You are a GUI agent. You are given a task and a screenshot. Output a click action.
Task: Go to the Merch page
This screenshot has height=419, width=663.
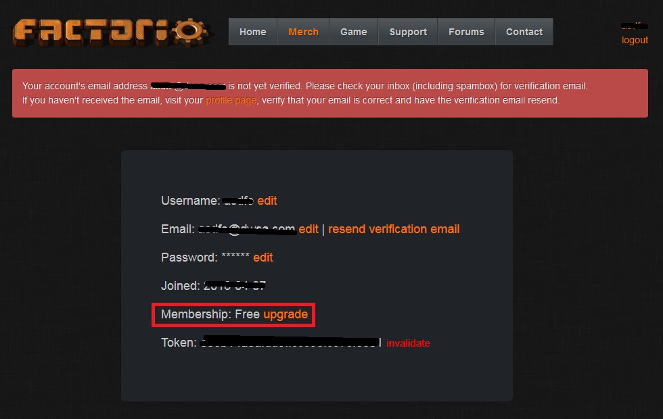point(303,32)
